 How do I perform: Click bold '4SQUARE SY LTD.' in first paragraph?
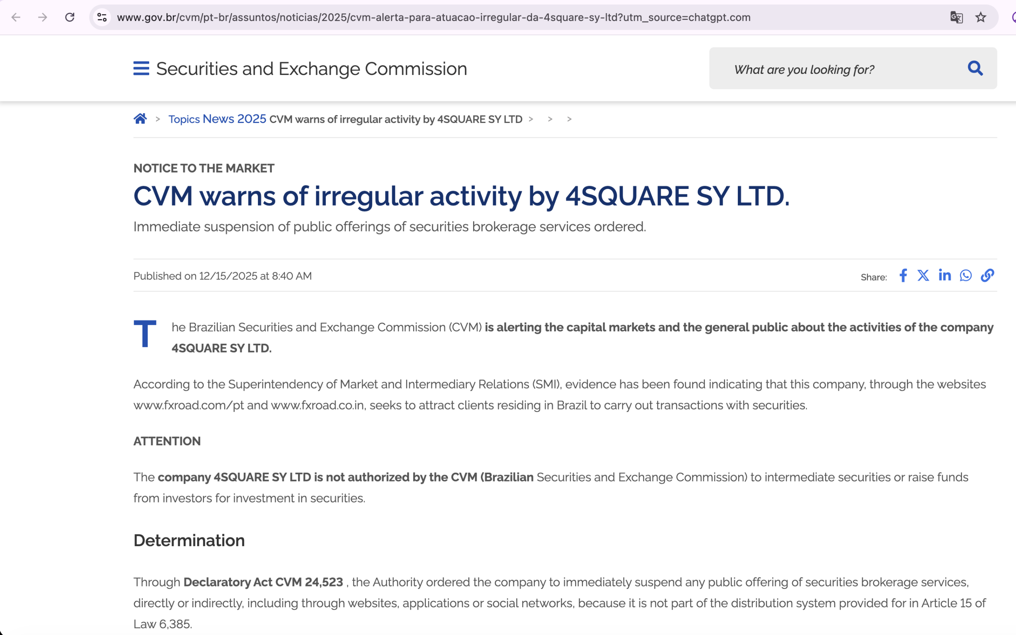(x=222, y=348)
